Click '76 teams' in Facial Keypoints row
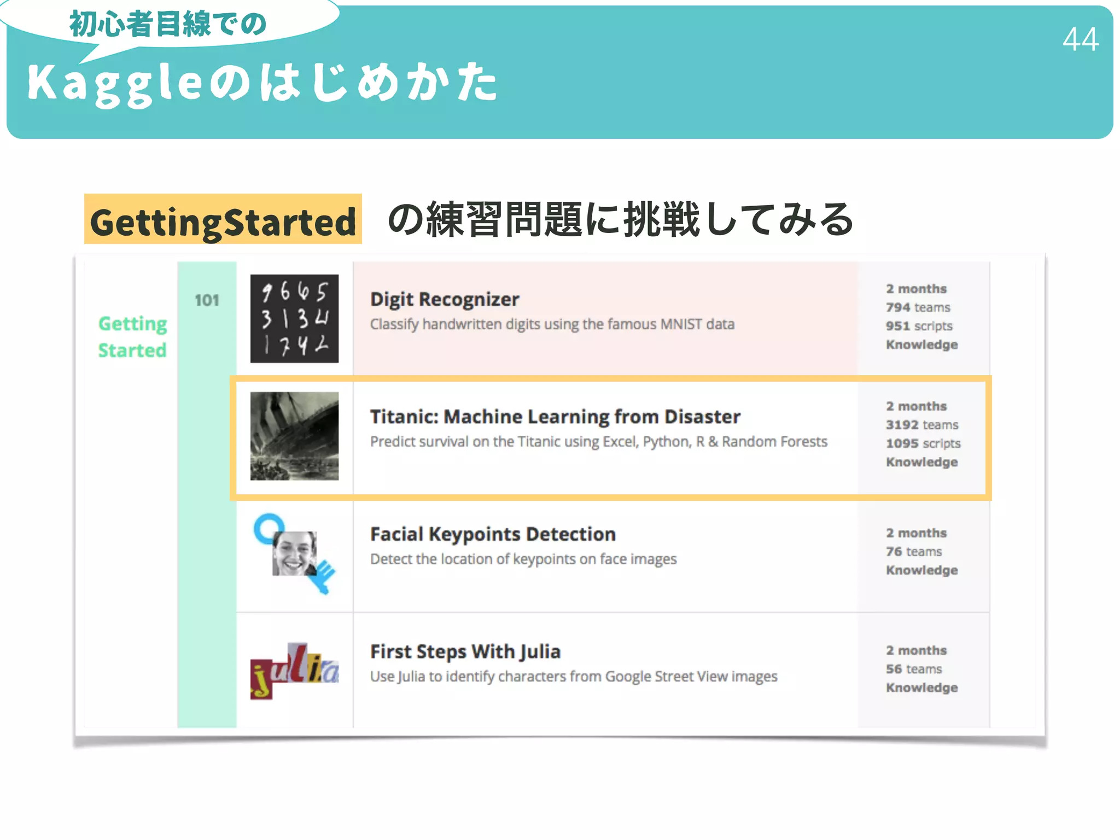Image resolution: width=1120 pixels, height=840 pixels. pos(914,552)
